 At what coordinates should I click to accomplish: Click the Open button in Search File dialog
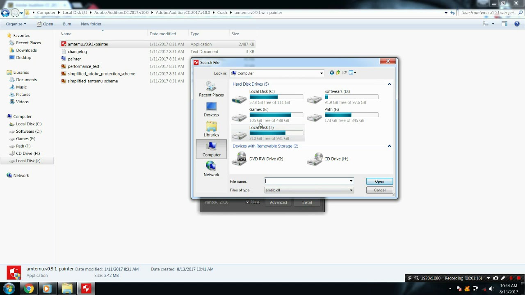pos(379,182)
